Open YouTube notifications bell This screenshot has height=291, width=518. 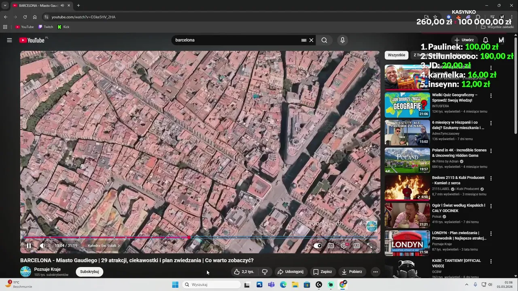point(486,40)
